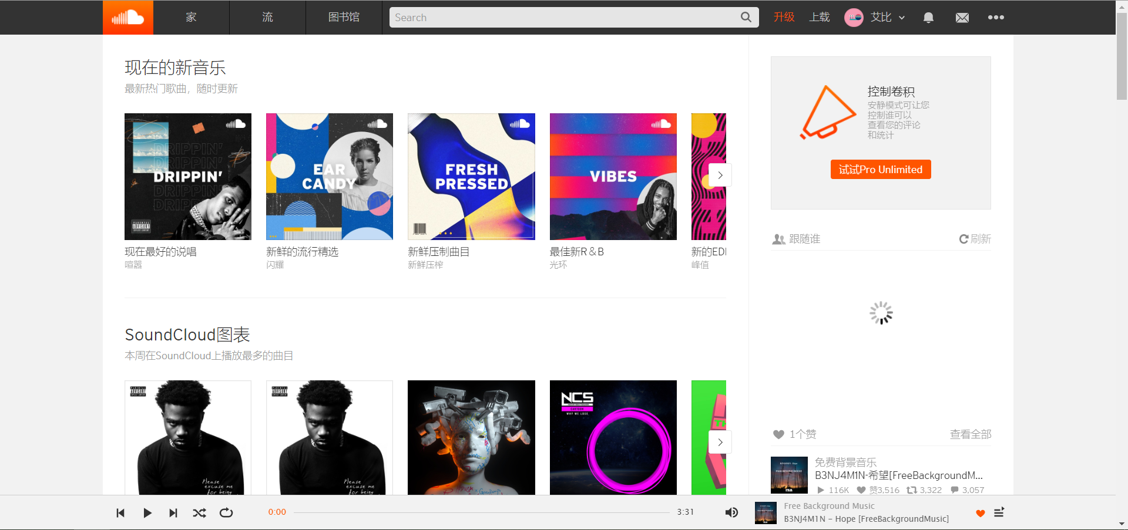Show next new-music playlists

coord(720,175)
